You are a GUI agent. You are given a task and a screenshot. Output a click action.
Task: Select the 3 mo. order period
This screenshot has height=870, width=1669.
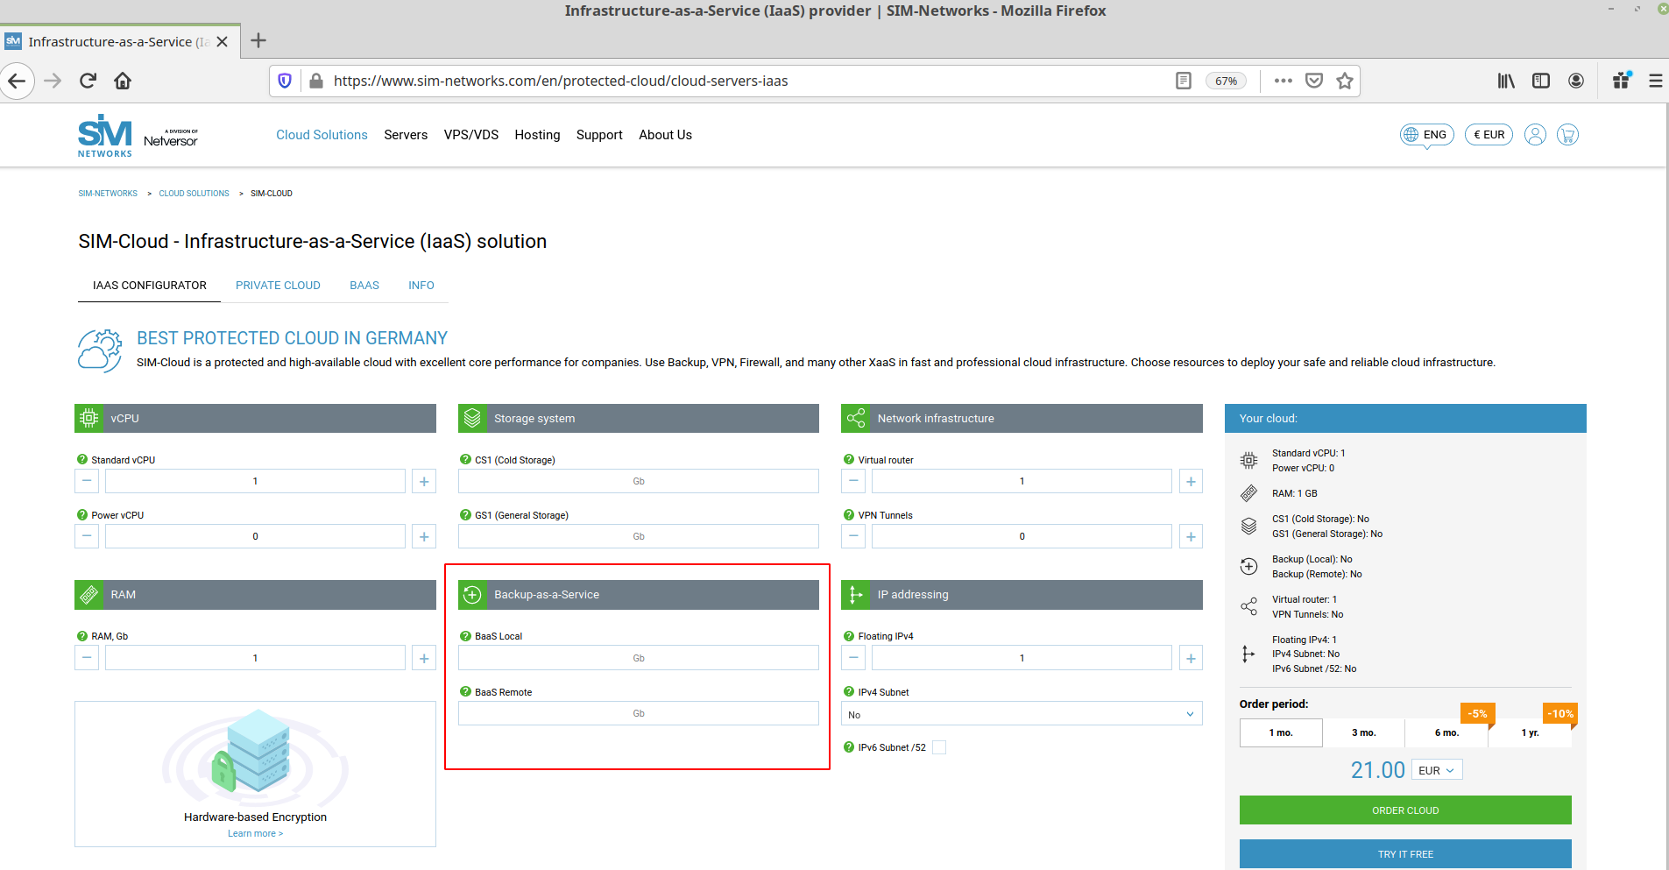click(1363, 732)
